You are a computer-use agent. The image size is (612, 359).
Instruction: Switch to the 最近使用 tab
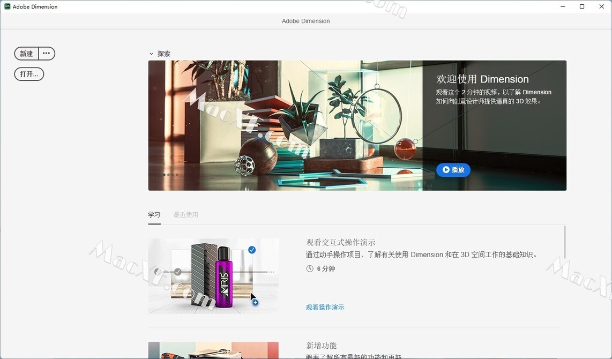pos(186,215)
